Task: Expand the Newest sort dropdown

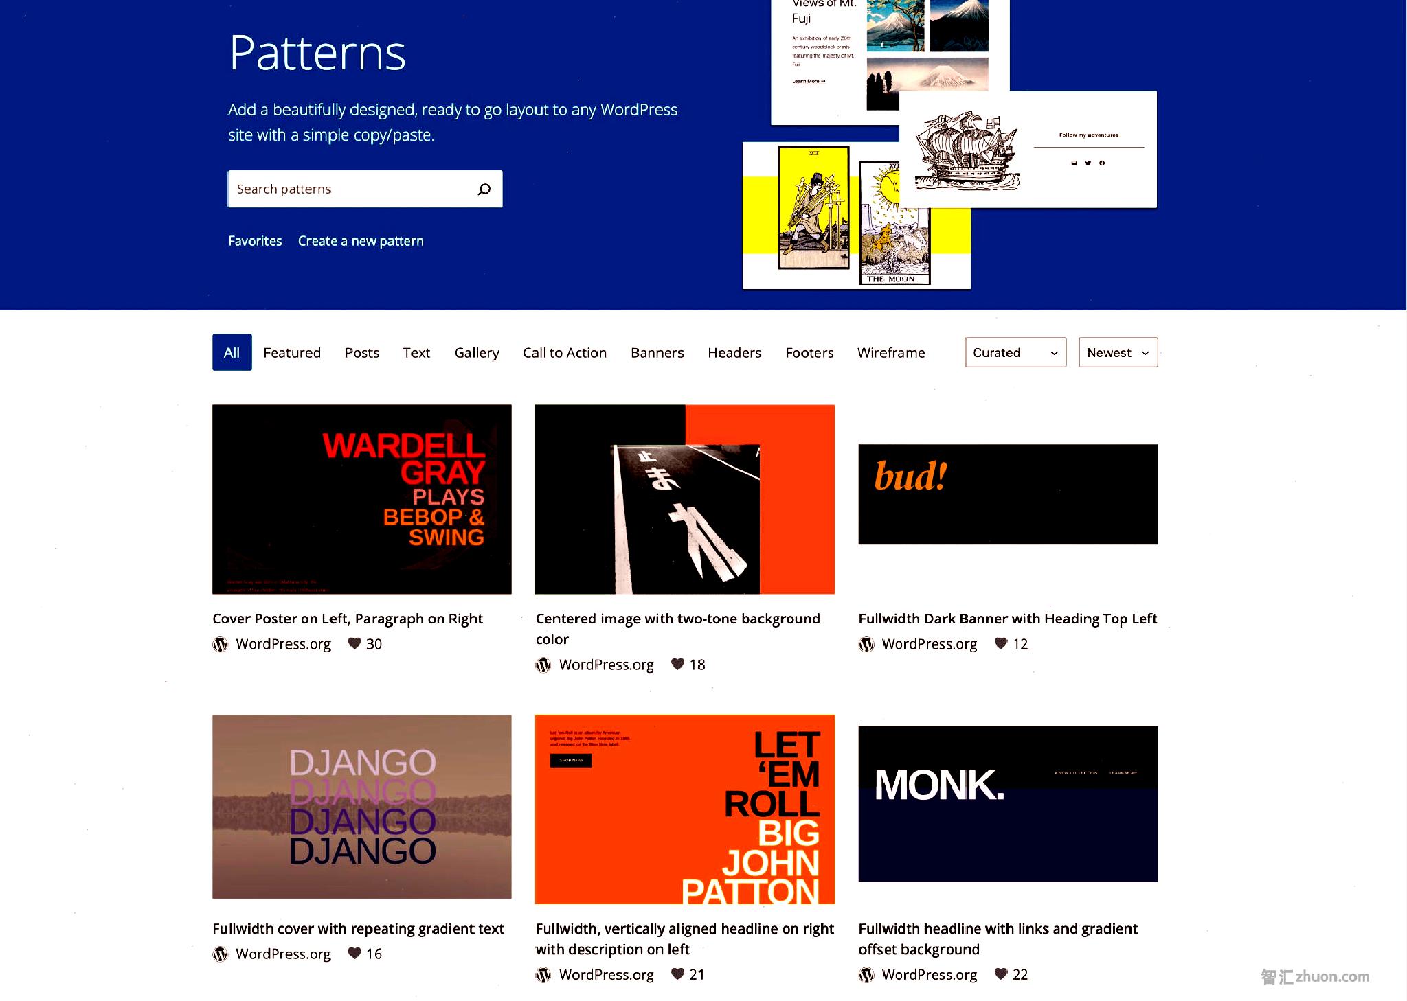Action: [x=1118, y=352]
